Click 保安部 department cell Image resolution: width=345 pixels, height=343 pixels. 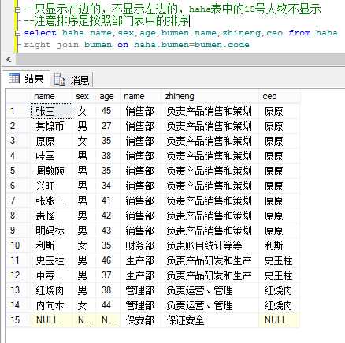141,320
